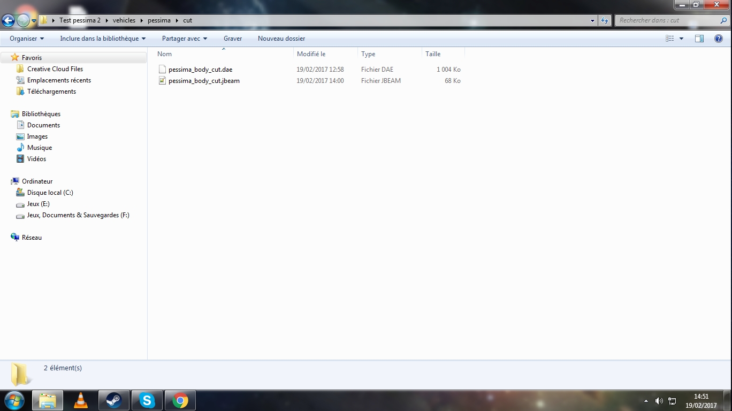Open the Jeux (E:) drive

[39, 204]
